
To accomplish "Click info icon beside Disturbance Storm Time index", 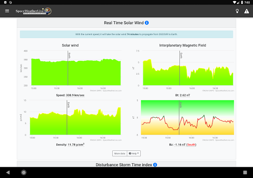I will click(155, 165).
